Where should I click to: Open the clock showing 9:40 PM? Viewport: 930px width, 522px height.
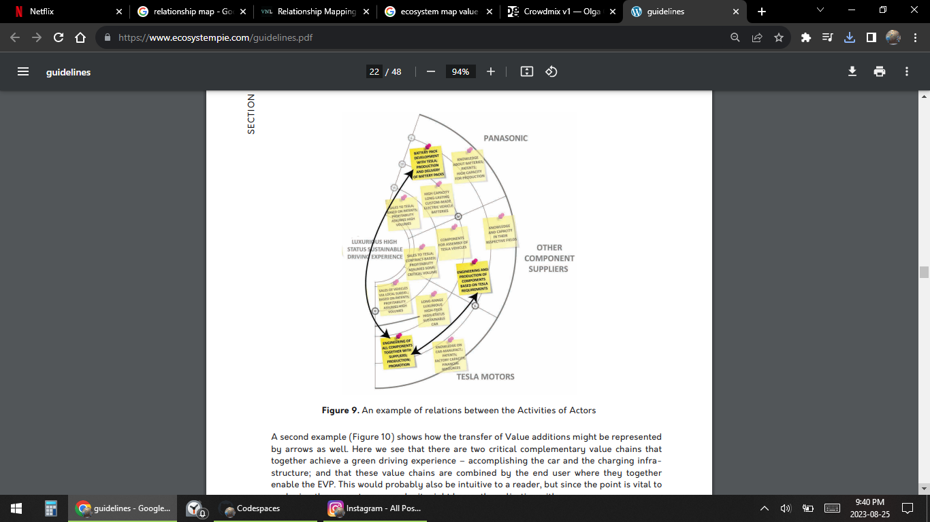869,508
